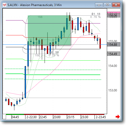Image resolution: width=127 pixels, height=126 pixels.
Task: Select the 0.76 % measurement text
Action: coord(95,17)
